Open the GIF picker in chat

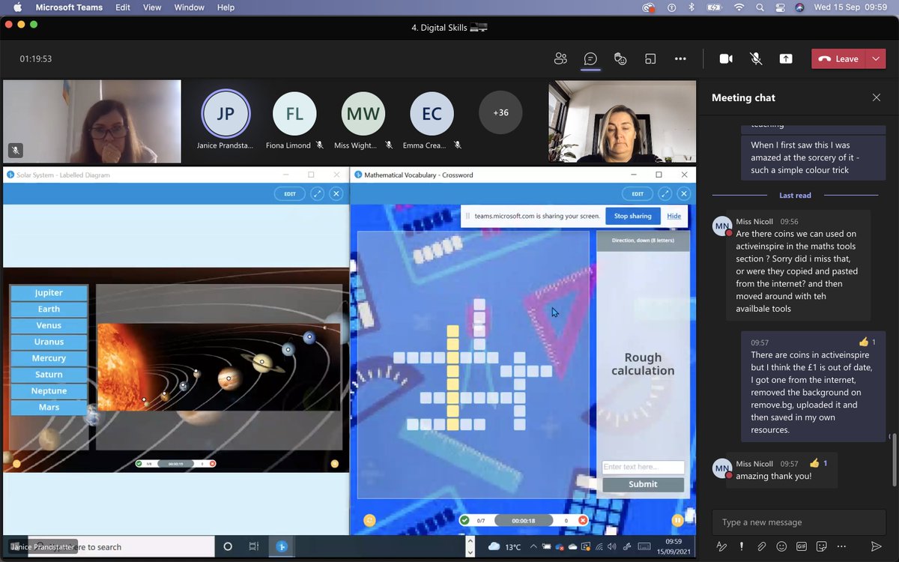pyautogui.click(x=801, y=546)
